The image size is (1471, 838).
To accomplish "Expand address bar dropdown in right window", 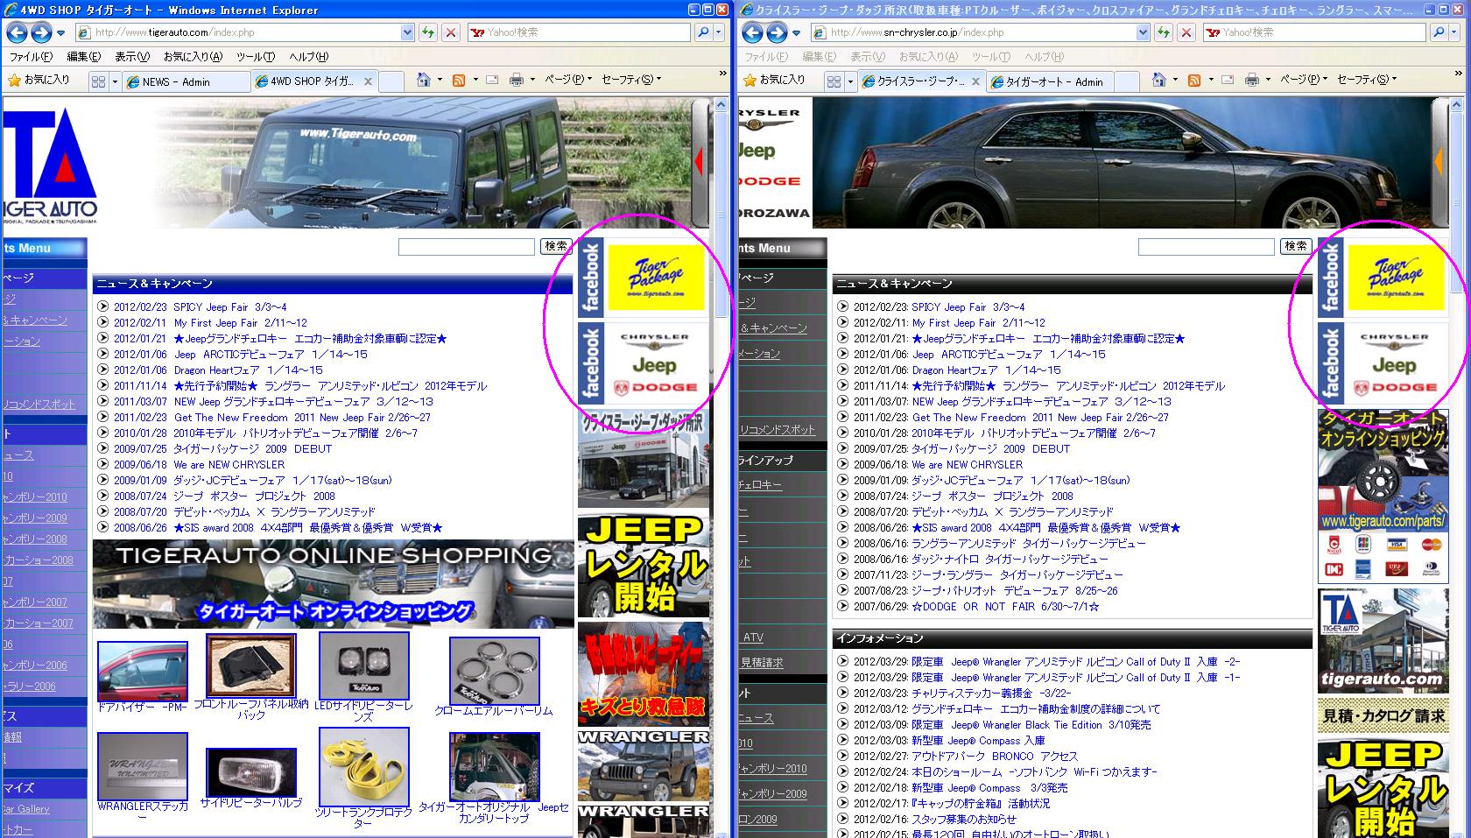I will point(1143,32).
